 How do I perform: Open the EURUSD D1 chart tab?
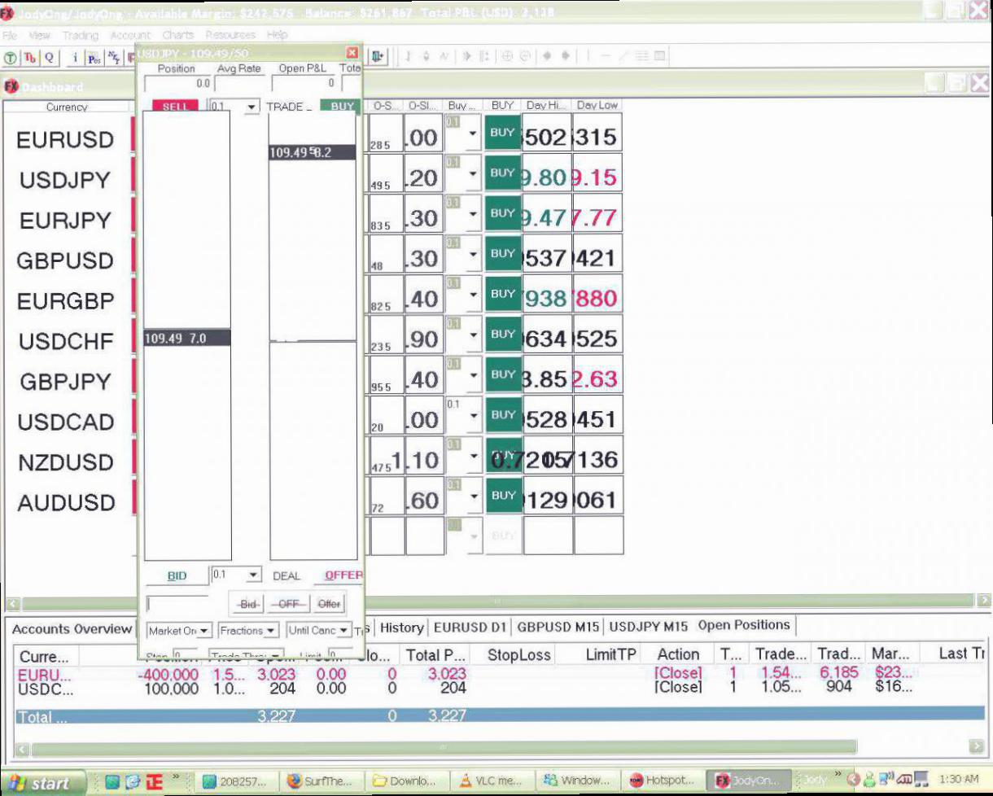point(470,628)
